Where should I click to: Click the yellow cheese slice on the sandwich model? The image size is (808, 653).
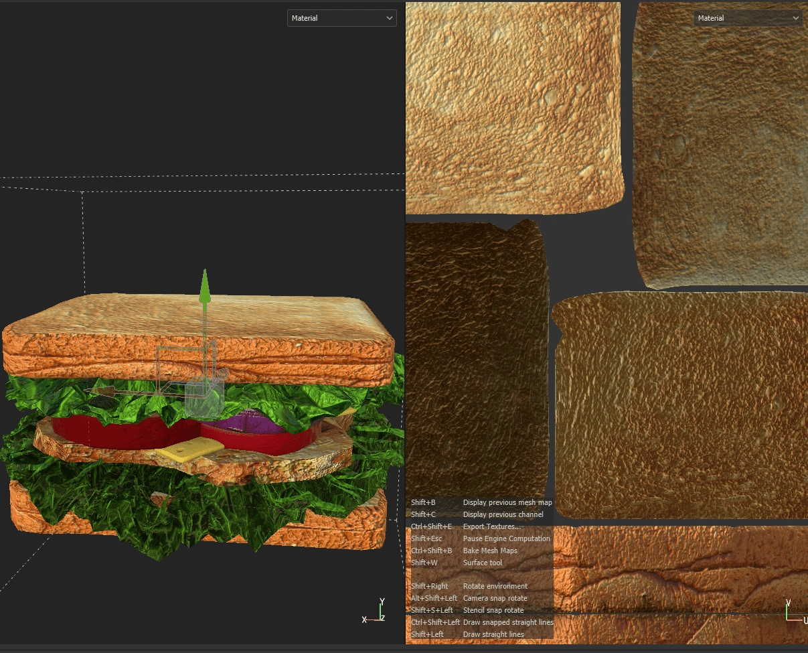pyautogui.click(x=190, y=450)
